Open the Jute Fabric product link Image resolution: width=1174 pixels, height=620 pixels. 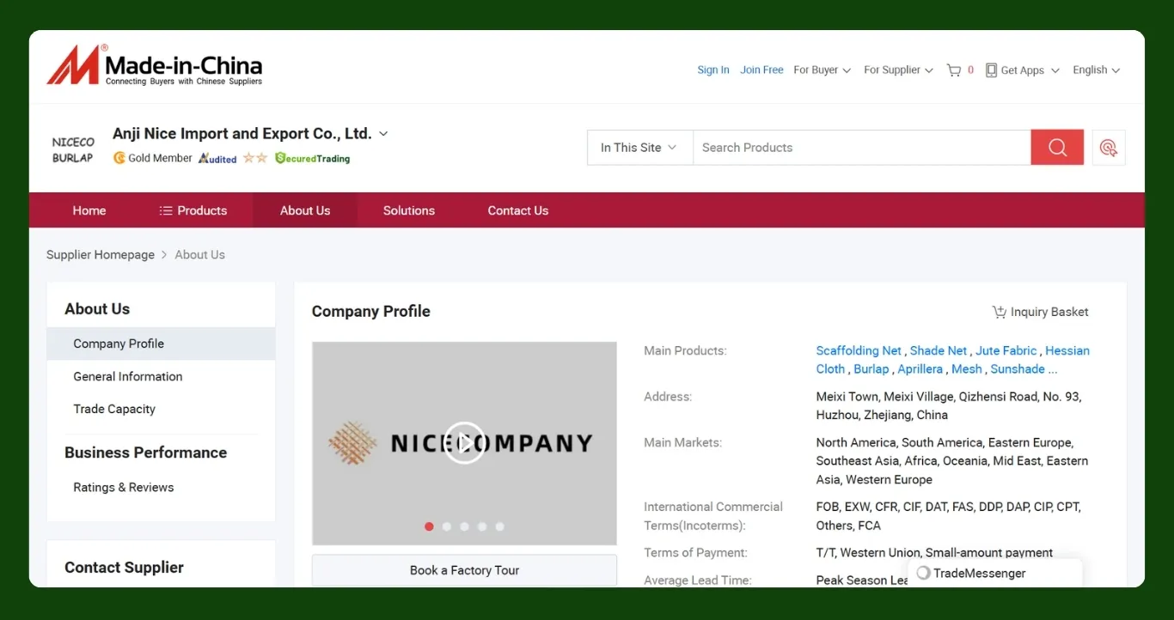click(x=1006, y=350)
